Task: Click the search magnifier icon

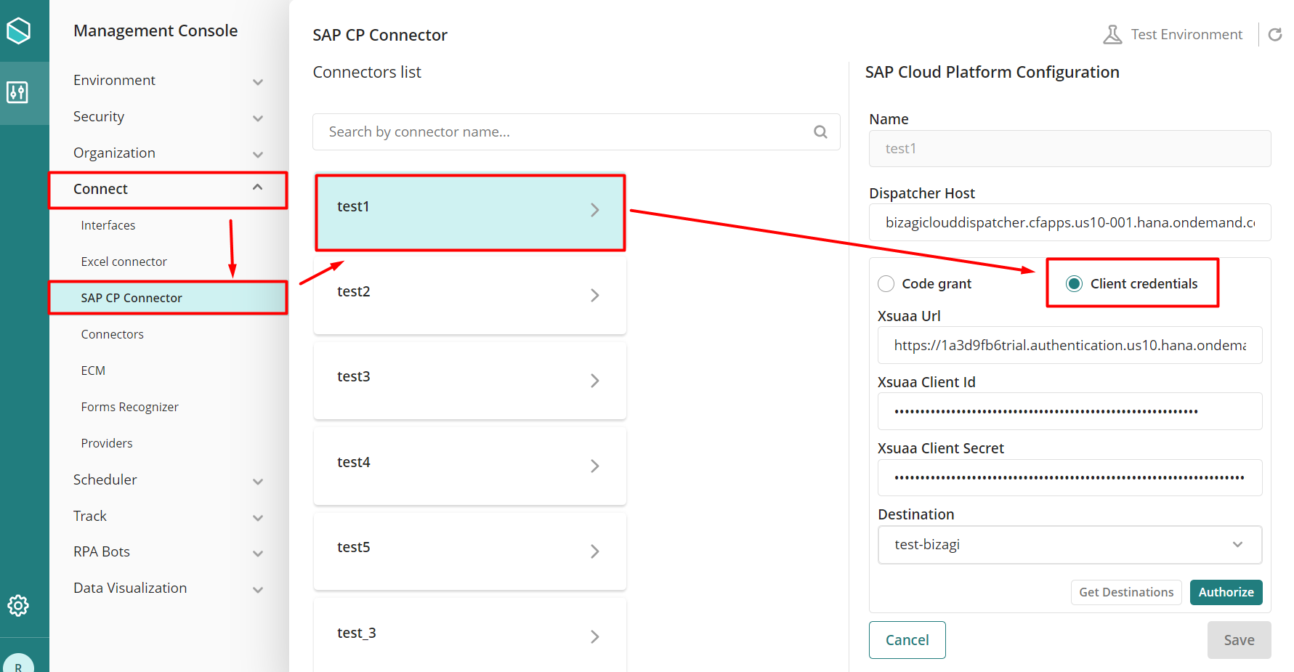Action: tap(820, 131)
